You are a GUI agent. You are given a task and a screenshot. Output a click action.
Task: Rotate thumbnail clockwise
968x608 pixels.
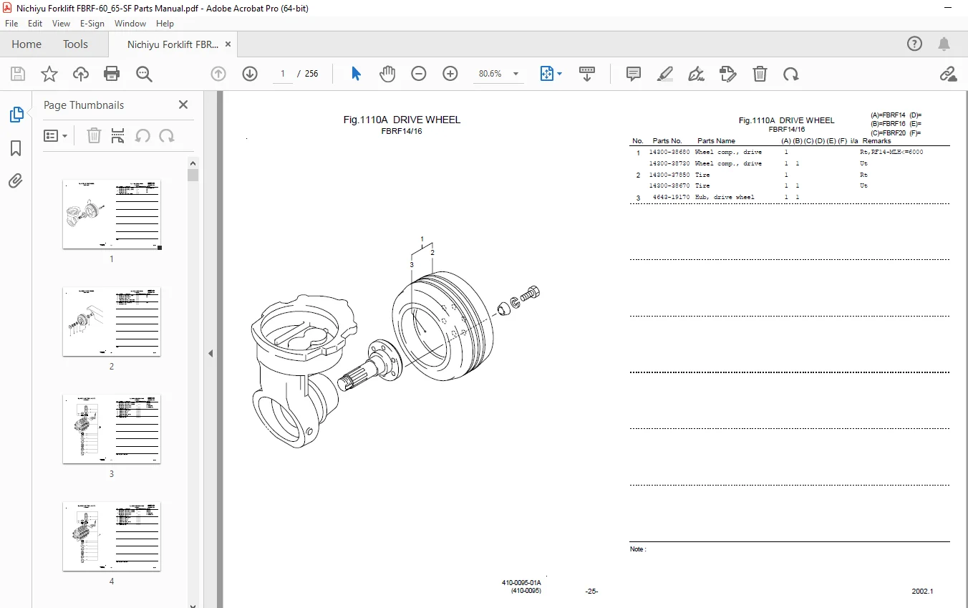point(167,135)
